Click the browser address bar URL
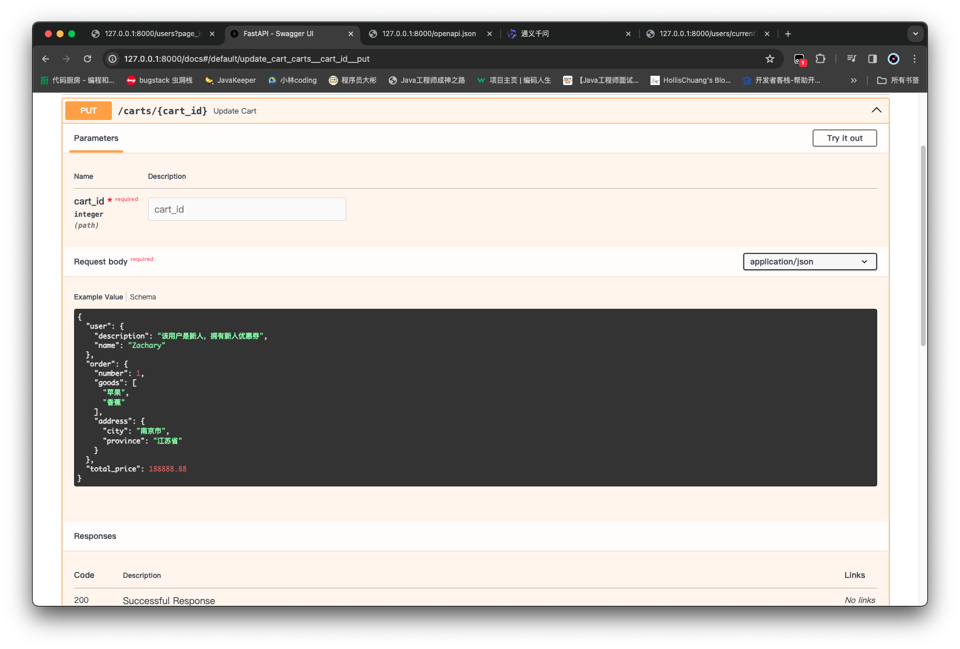The image size is (960, 649). click(247, 59)
